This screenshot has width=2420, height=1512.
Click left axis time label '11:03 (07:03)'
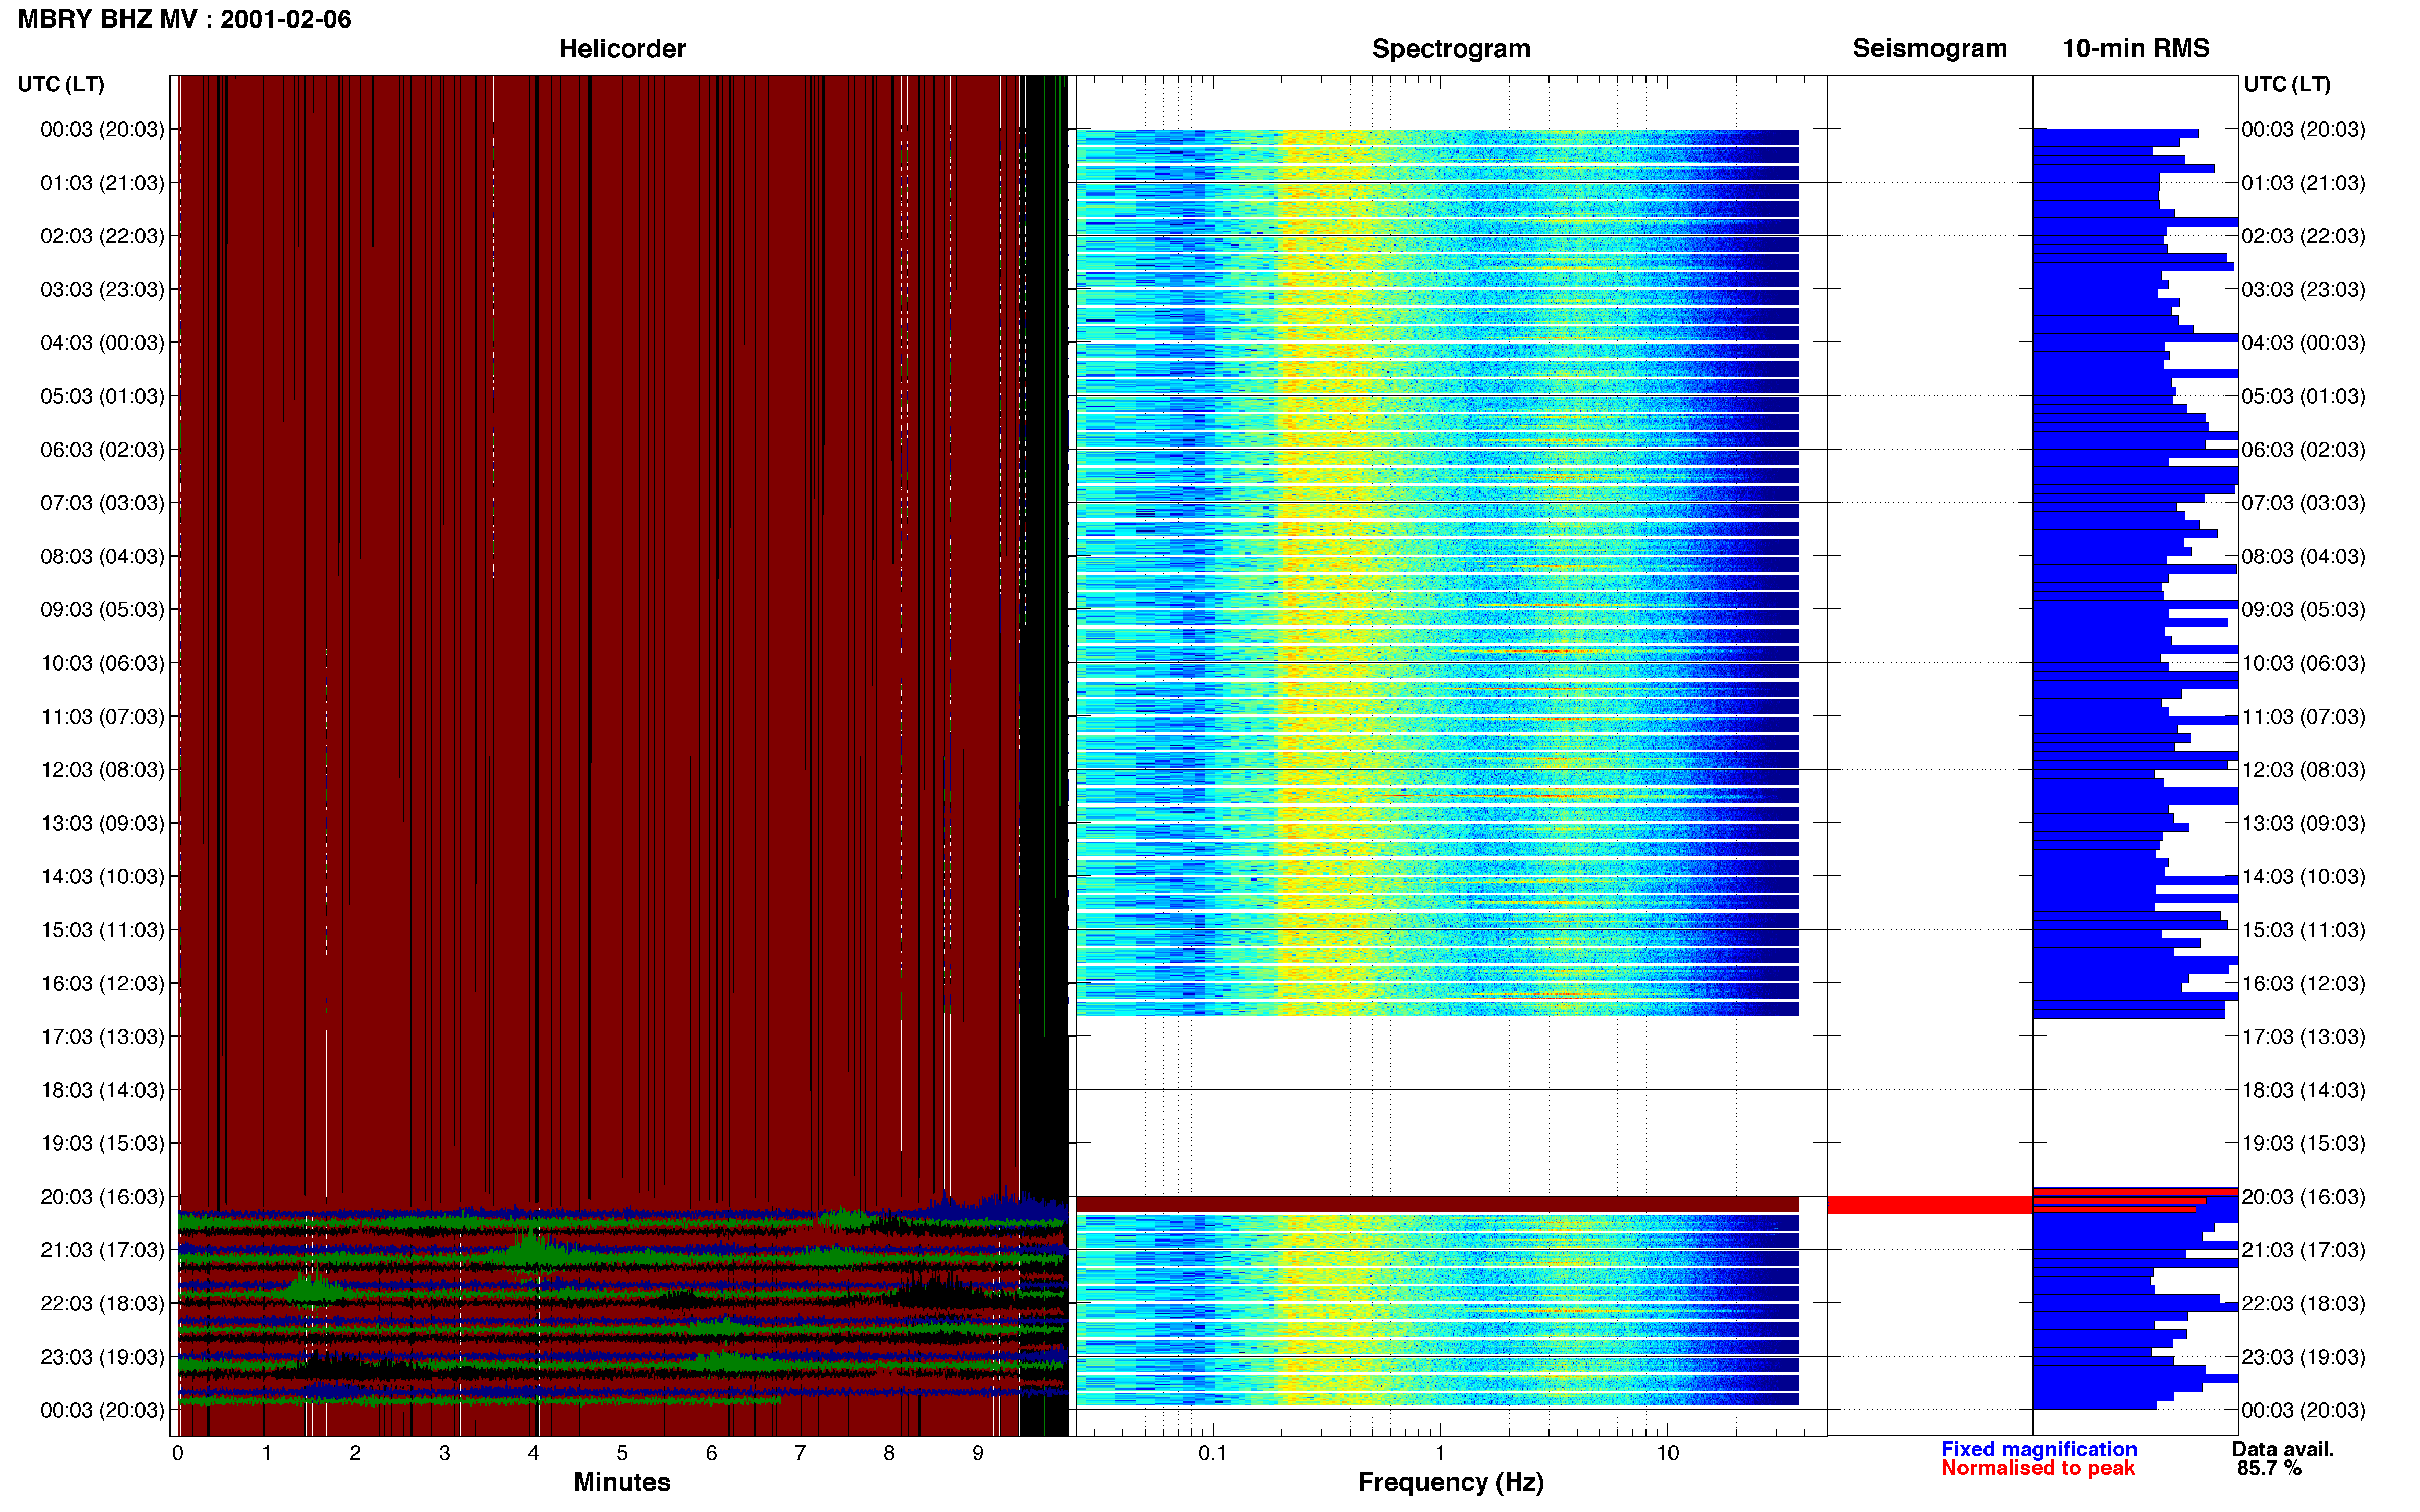(x=102, y=717)
